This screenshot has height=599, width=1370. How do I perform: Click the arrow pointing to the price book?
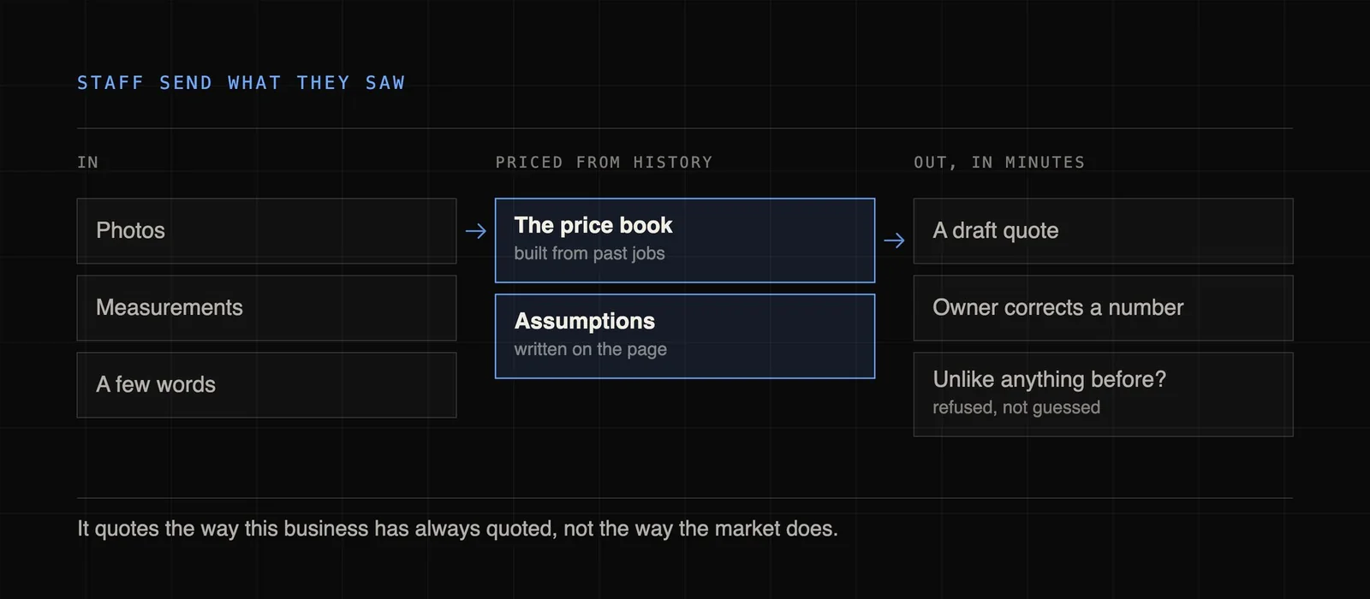point(476,231)
